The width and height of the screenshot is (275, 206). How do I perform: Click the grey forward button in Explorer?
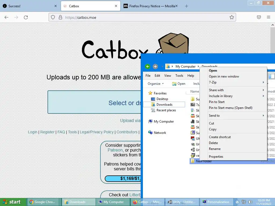(x=155, y=67)
